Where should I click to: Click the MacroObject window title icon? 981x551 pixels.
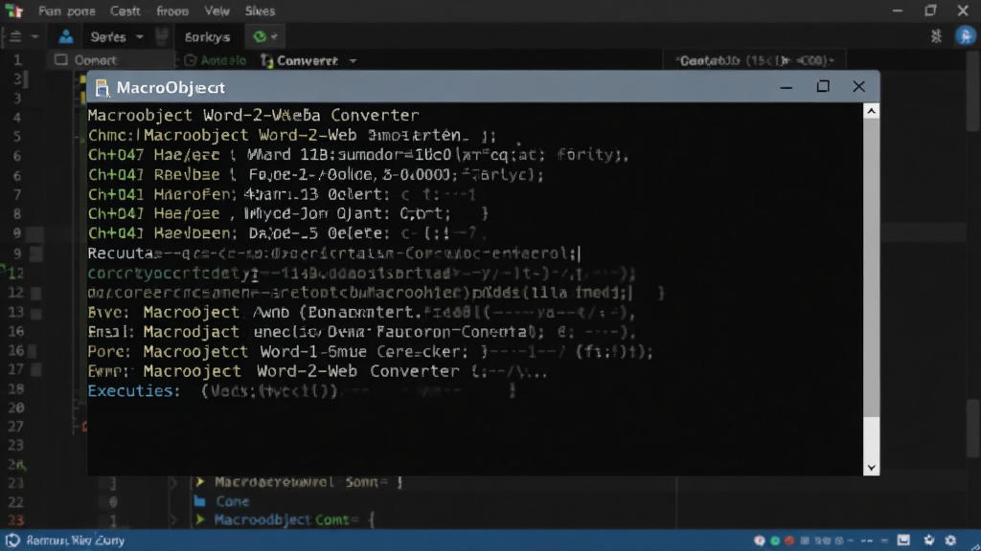[x=102, y=88]
